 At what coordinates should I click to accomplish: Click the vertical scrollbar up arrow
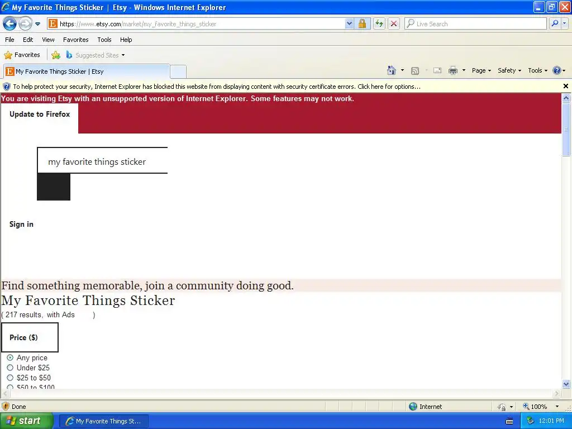pyautogui.click(x=566, y=98)
